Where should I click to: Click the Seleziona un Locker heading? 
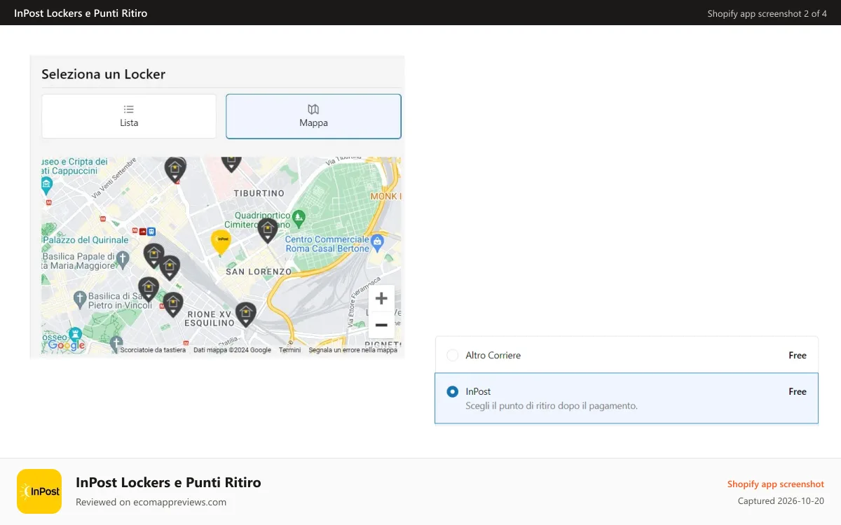click(x=104, y=74)
